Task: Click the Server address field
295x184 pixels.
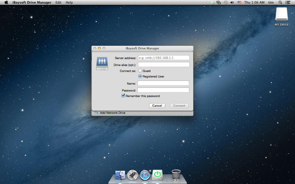Action: click(163, 58)
